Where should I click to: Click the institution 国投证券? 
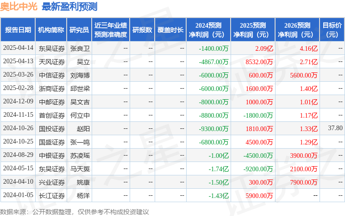pos(52,129)
